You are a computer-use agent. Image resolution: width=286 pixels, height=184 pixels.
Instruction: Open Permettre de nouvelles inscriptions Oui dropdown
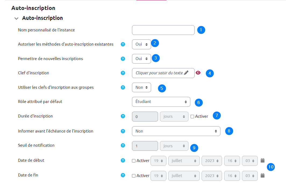[x=141, y=59]
